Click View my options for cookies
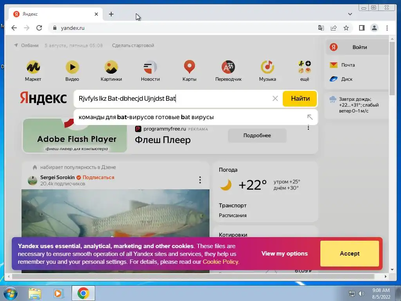 click(x=284, y=254)
